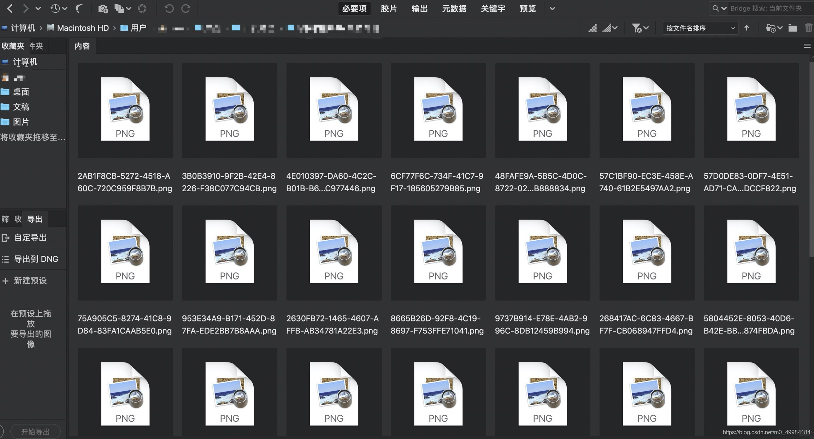
Task: Click get photos from camera icon
Action: click(x=103, y=8)
